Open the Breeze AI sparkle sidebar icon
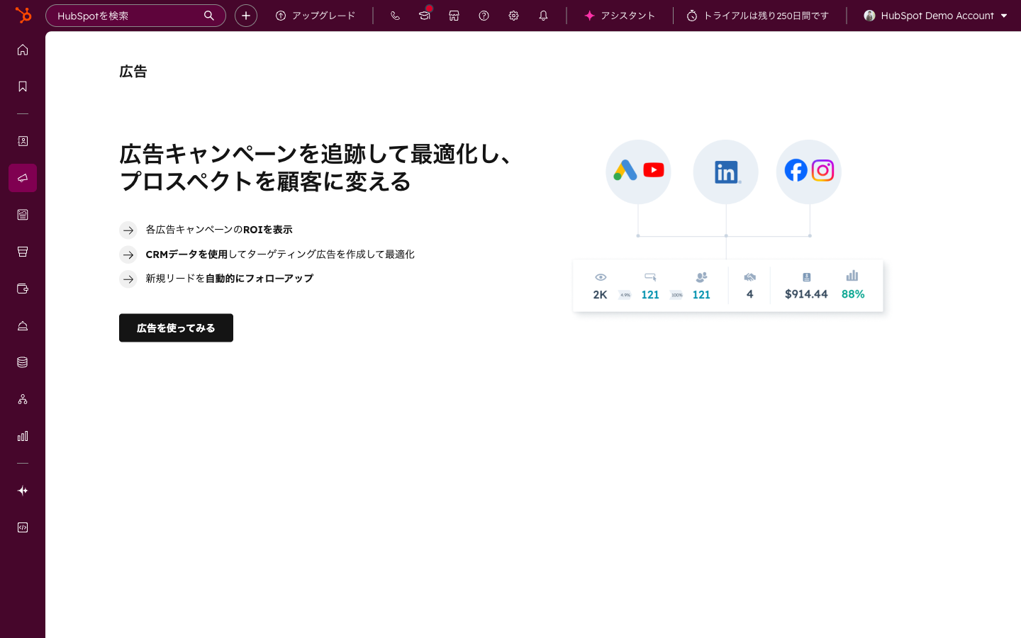1021x638 pixels. point(23,491)
